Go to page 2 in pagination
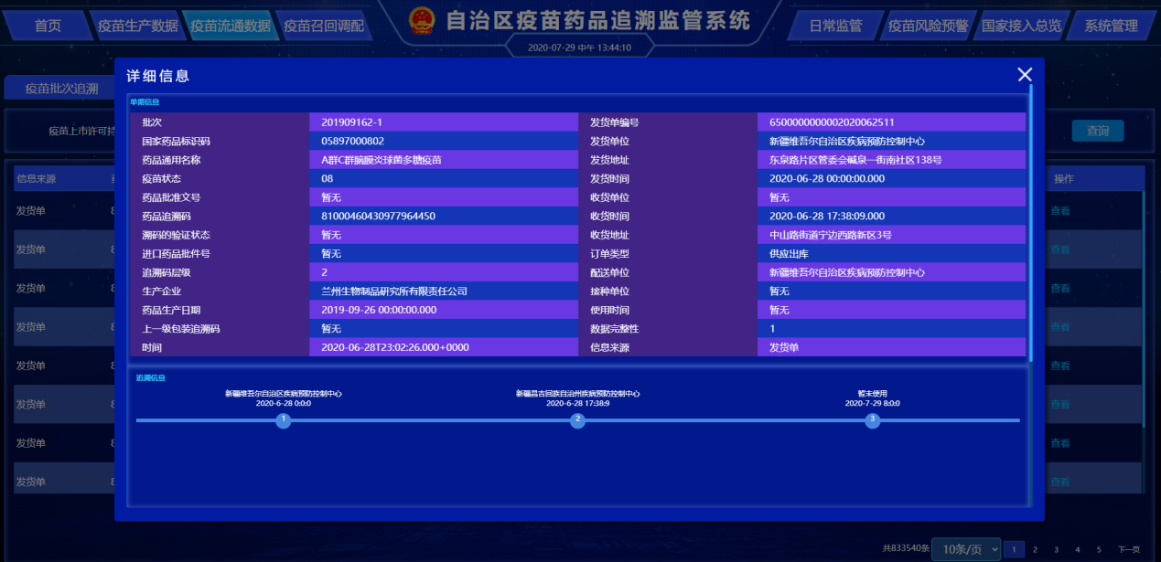 tap(1035, 549)
